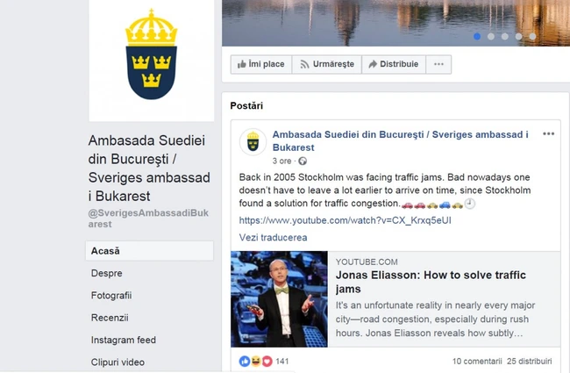This screenshot has height=373, width=570.
Task: Click the public globe privacy icon
Action: (303, 161)
